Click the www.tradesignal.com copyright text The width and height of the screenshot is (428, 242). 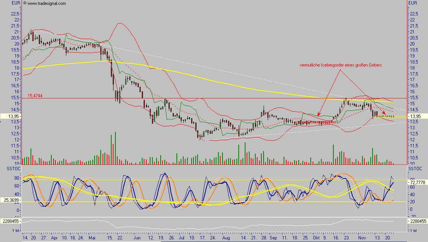[x=44, y=3]
